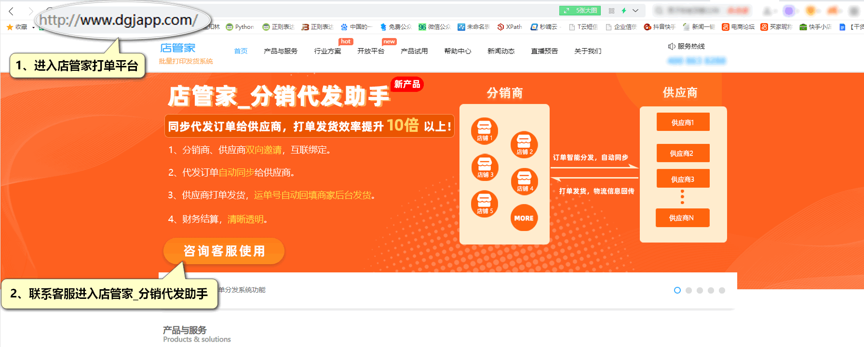This screenshot has width=864, height=347.
Task: Click the 供应商3 box
Action: click(x=683, y=179)
